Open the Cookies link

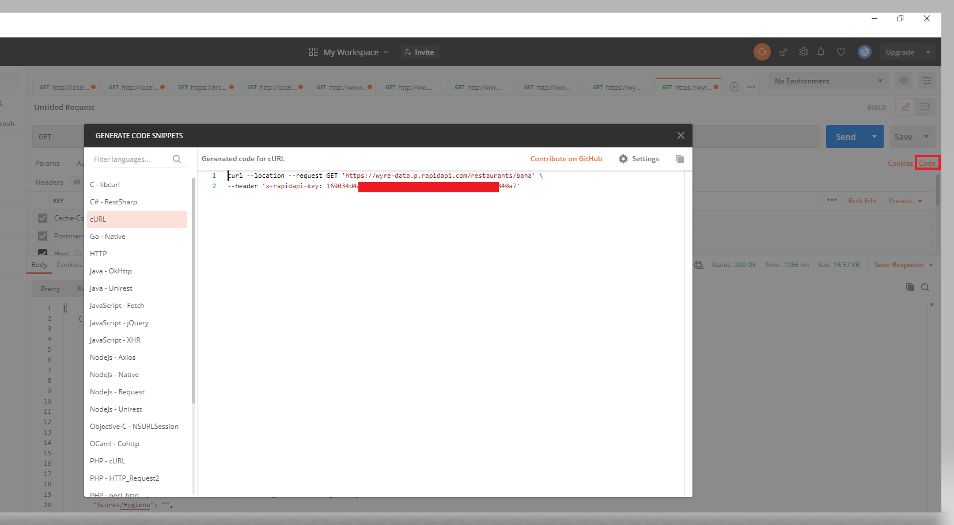900,163
